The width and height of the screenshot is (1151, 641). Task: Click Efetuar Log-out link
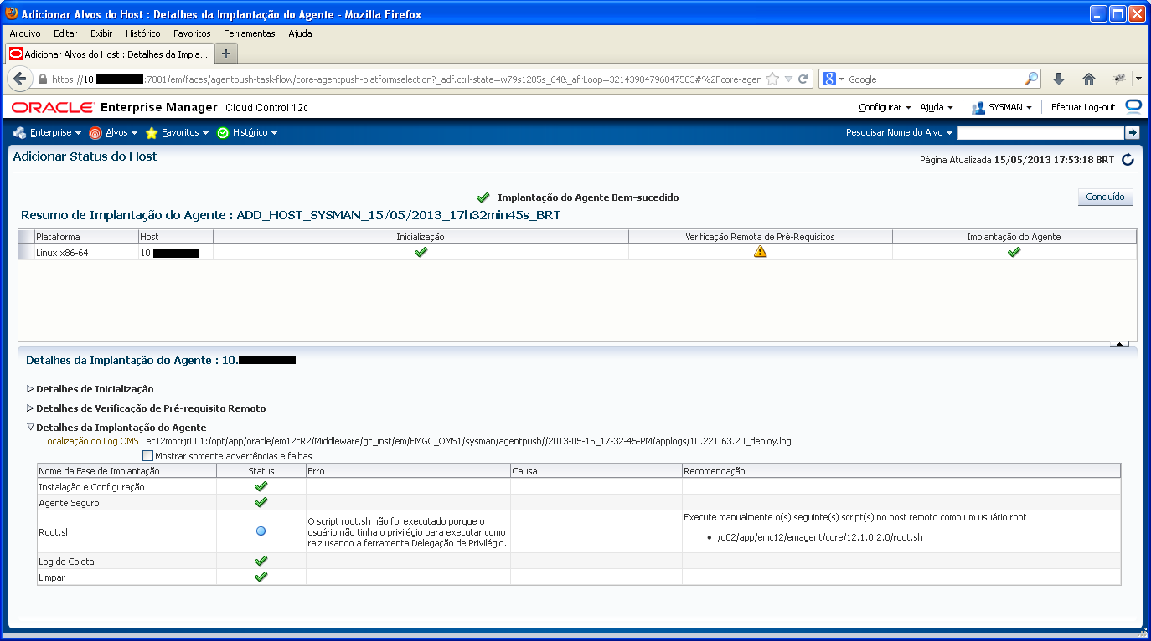(x=1083, y=107)
